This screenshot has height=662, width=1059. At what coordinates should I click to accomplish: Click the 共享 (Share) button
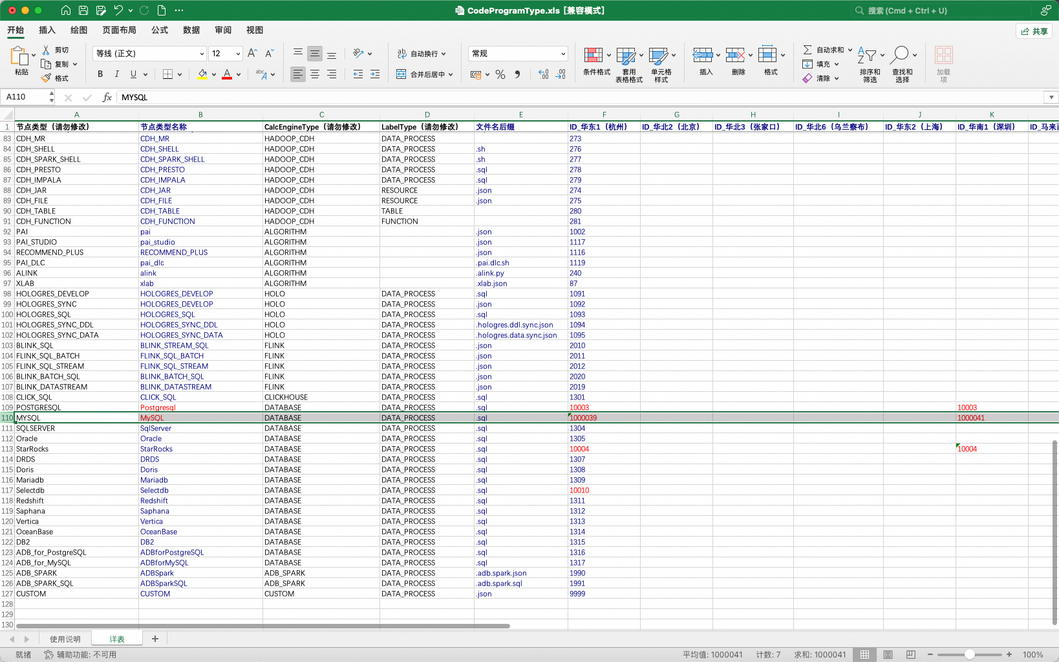pos(1034,31)
